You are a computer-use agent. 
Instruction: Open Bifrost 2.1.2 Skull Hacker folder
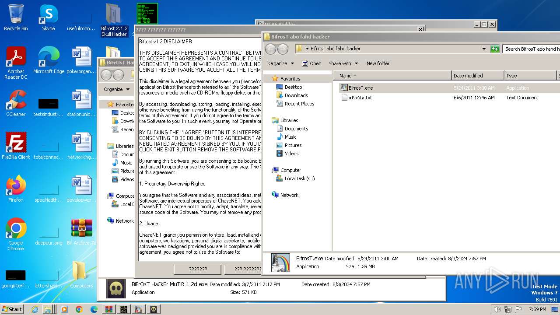tap(114, 20)
